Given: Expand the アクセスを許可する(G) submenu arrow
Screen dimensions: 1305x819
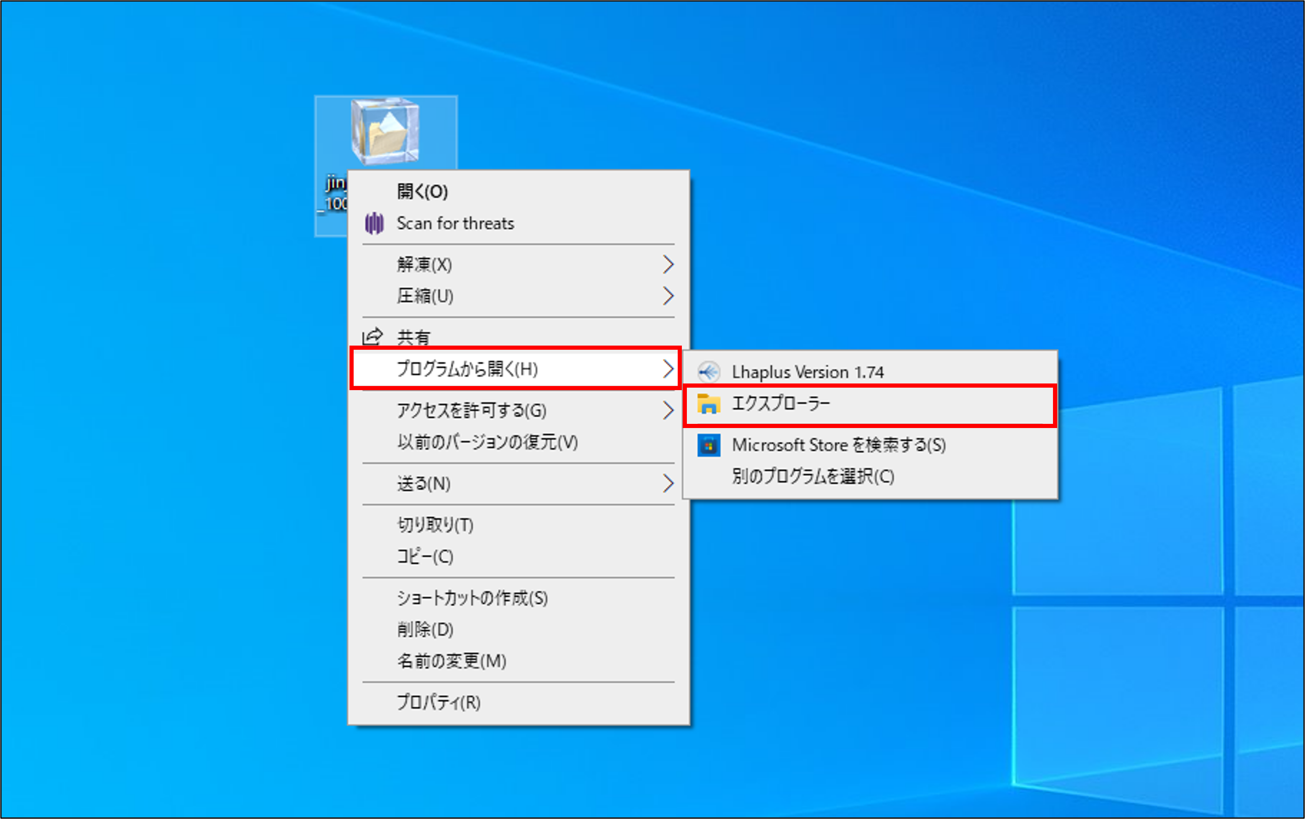Looking at the screenshot, I should pyautogui.click(x=668, y=411).
